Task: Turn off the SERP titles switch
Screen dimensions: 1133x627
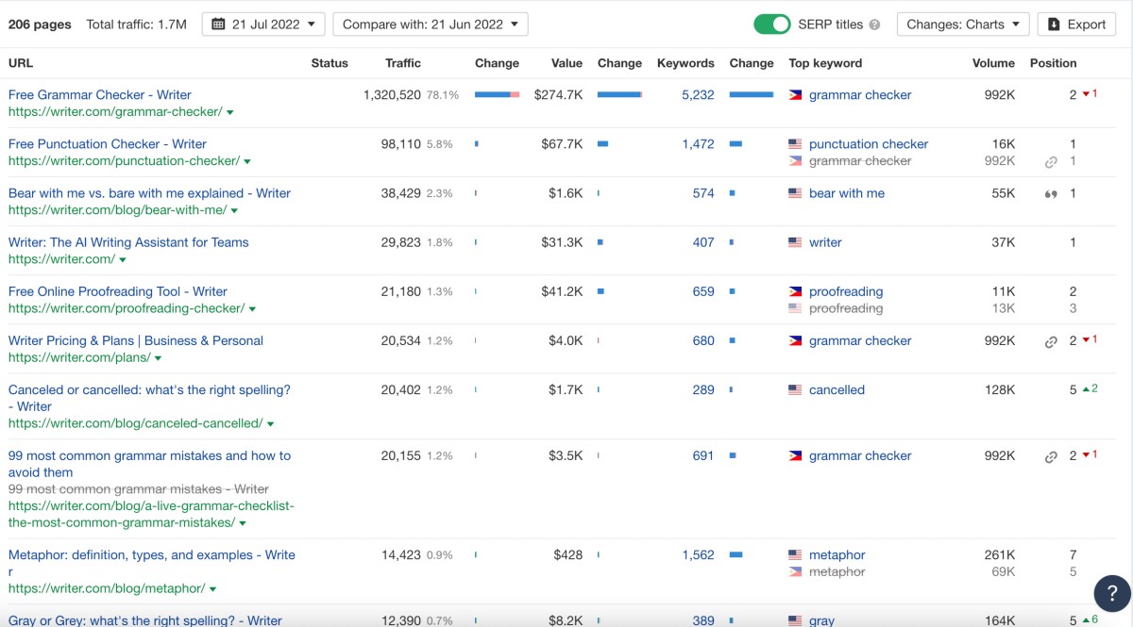Action: [772, 25]
